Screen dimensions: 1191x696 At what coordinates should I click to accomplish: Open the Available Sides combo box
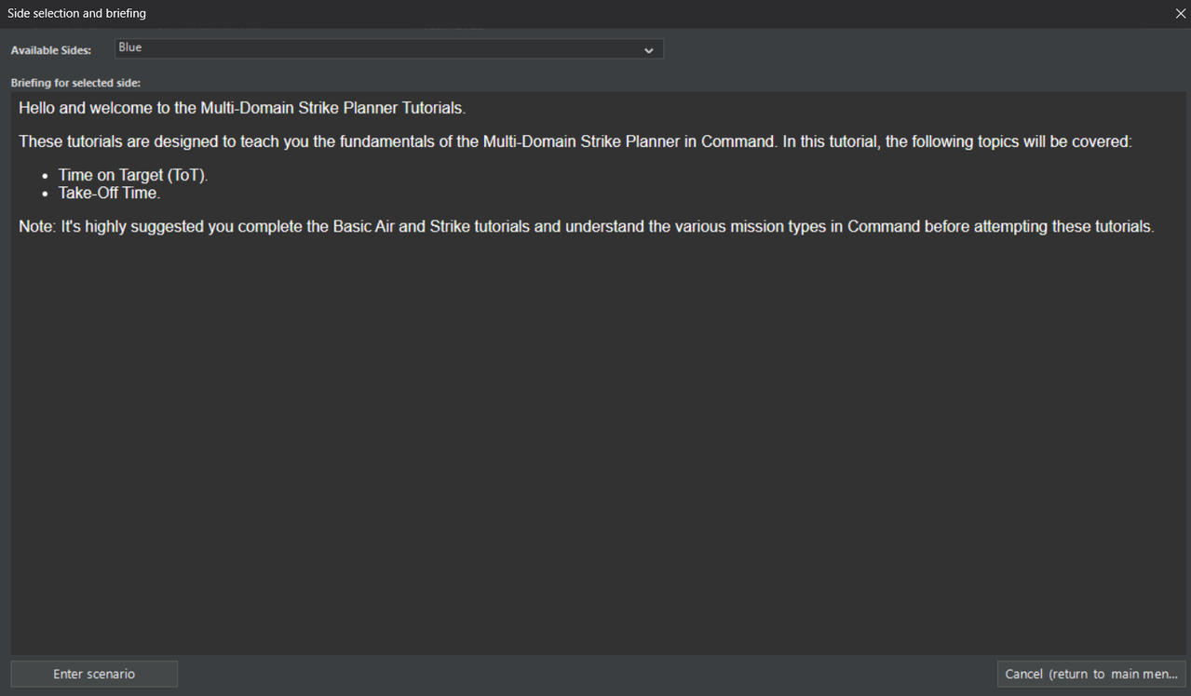[389, 48]
